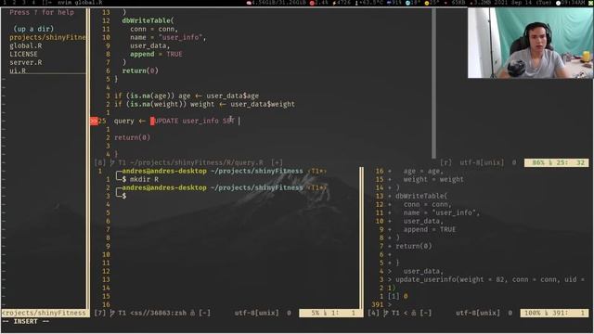Switch to workspace 2 in top bar
This screenshot has height=334, width=594.
(15, 2)
